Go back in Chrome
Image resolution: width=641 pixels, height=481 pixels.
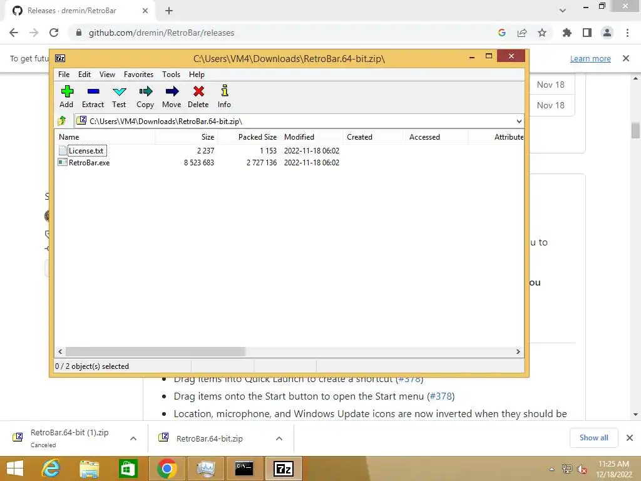[14, 33]
